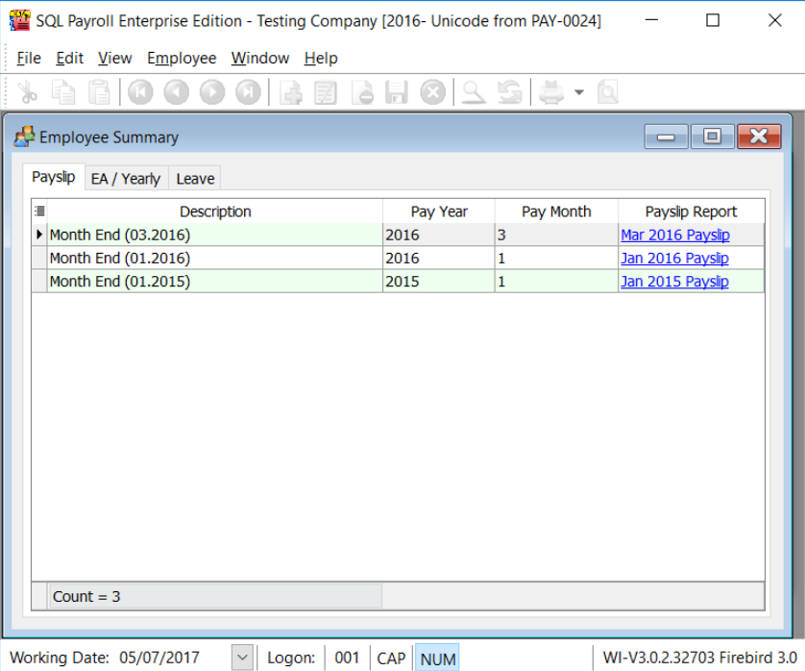This screenshot has width=805, height=671.
Task: Click the Refresh toolbar icon
Action: pyautogui.click(x=509, y=92)
